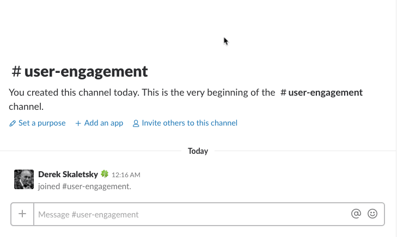Click the bold #user-engagement mention in description

point(321,92)
